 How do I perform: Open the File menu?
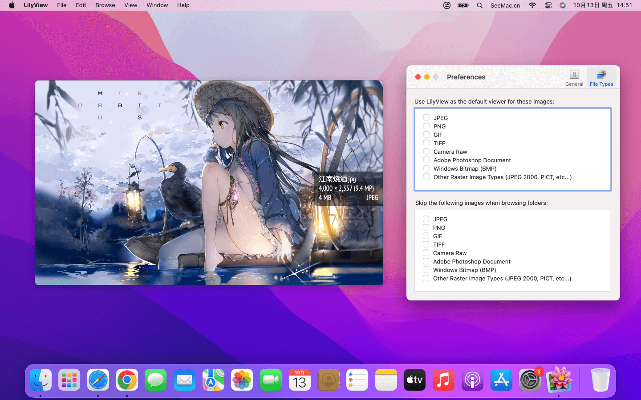(62, 5)
